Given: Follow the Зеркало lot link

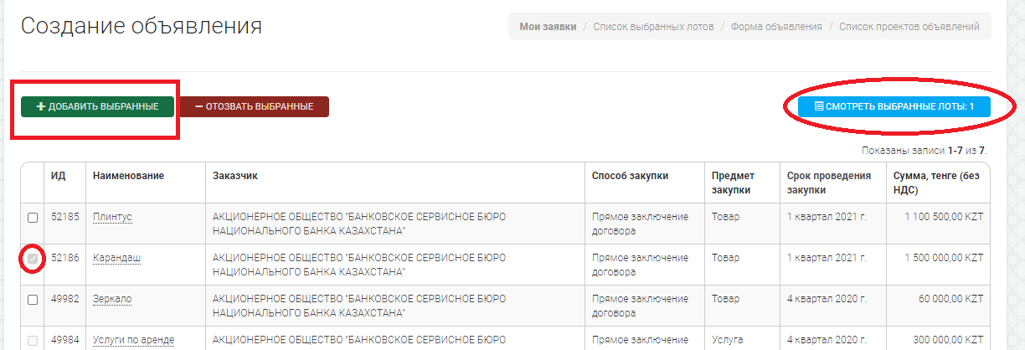Looking at the screenshot, I should (x=112, y=299).
